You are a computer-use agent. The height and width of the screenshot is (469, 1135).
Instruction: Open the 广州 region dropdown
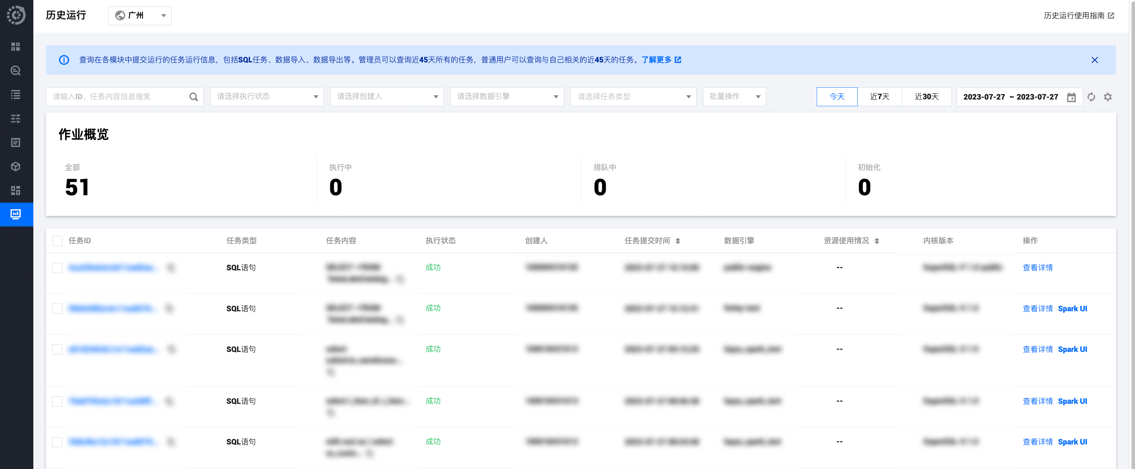(140, 15)
